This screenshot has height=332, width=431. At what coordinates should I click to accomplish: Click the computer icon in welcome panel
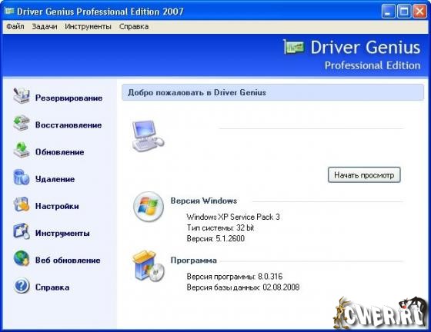tap(148, 135)
